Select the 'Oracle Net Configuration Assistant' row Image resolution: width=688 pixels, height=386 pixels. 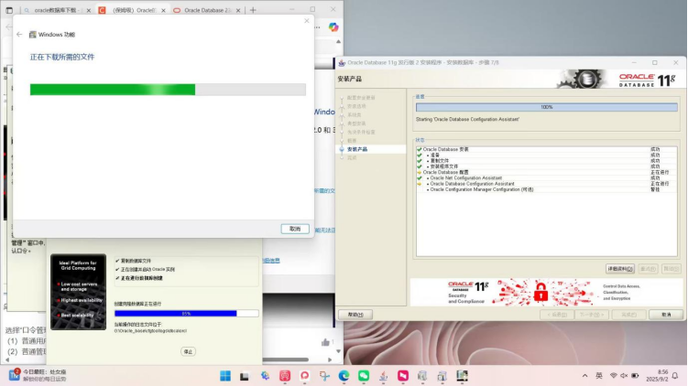coord(546,178)
